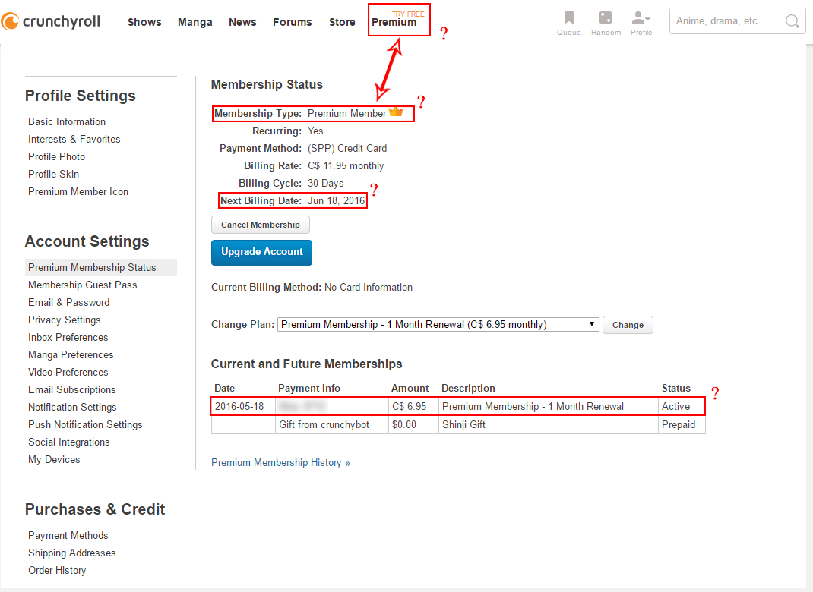Viewport: 813px width, 592px height.
Task: Click '(SPP) Credit Card' payment method
Action: click(x=347, y=149)
